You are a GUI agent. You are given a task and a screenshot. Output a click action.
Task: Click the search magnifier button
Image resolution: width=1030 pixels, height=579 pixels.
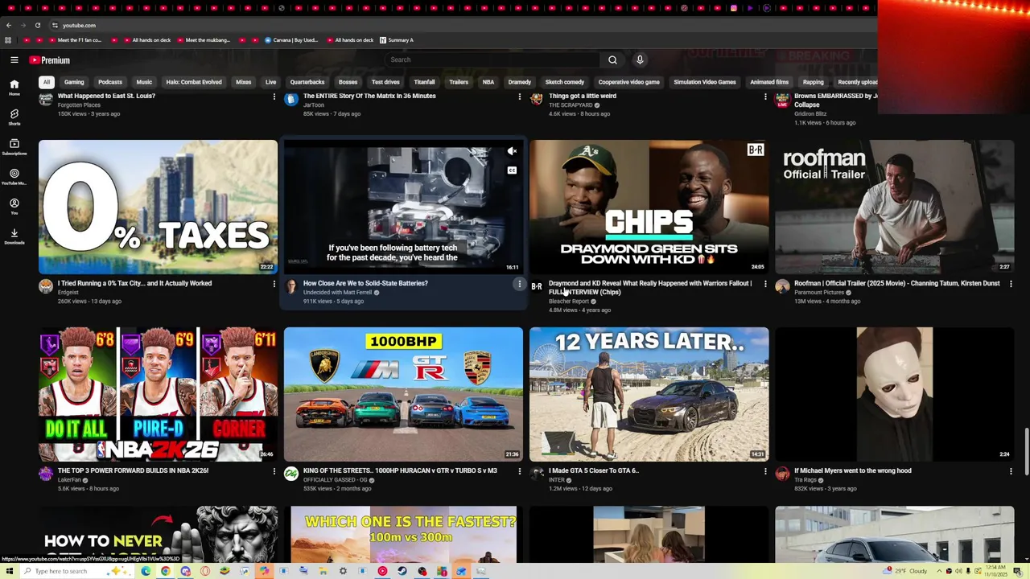pyautogui.click(x=612, y=60)
